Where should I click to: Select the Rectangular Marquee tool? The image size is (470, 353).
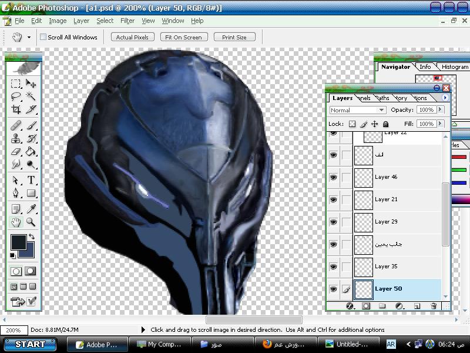pyautogui.click(x=16, y=84)
